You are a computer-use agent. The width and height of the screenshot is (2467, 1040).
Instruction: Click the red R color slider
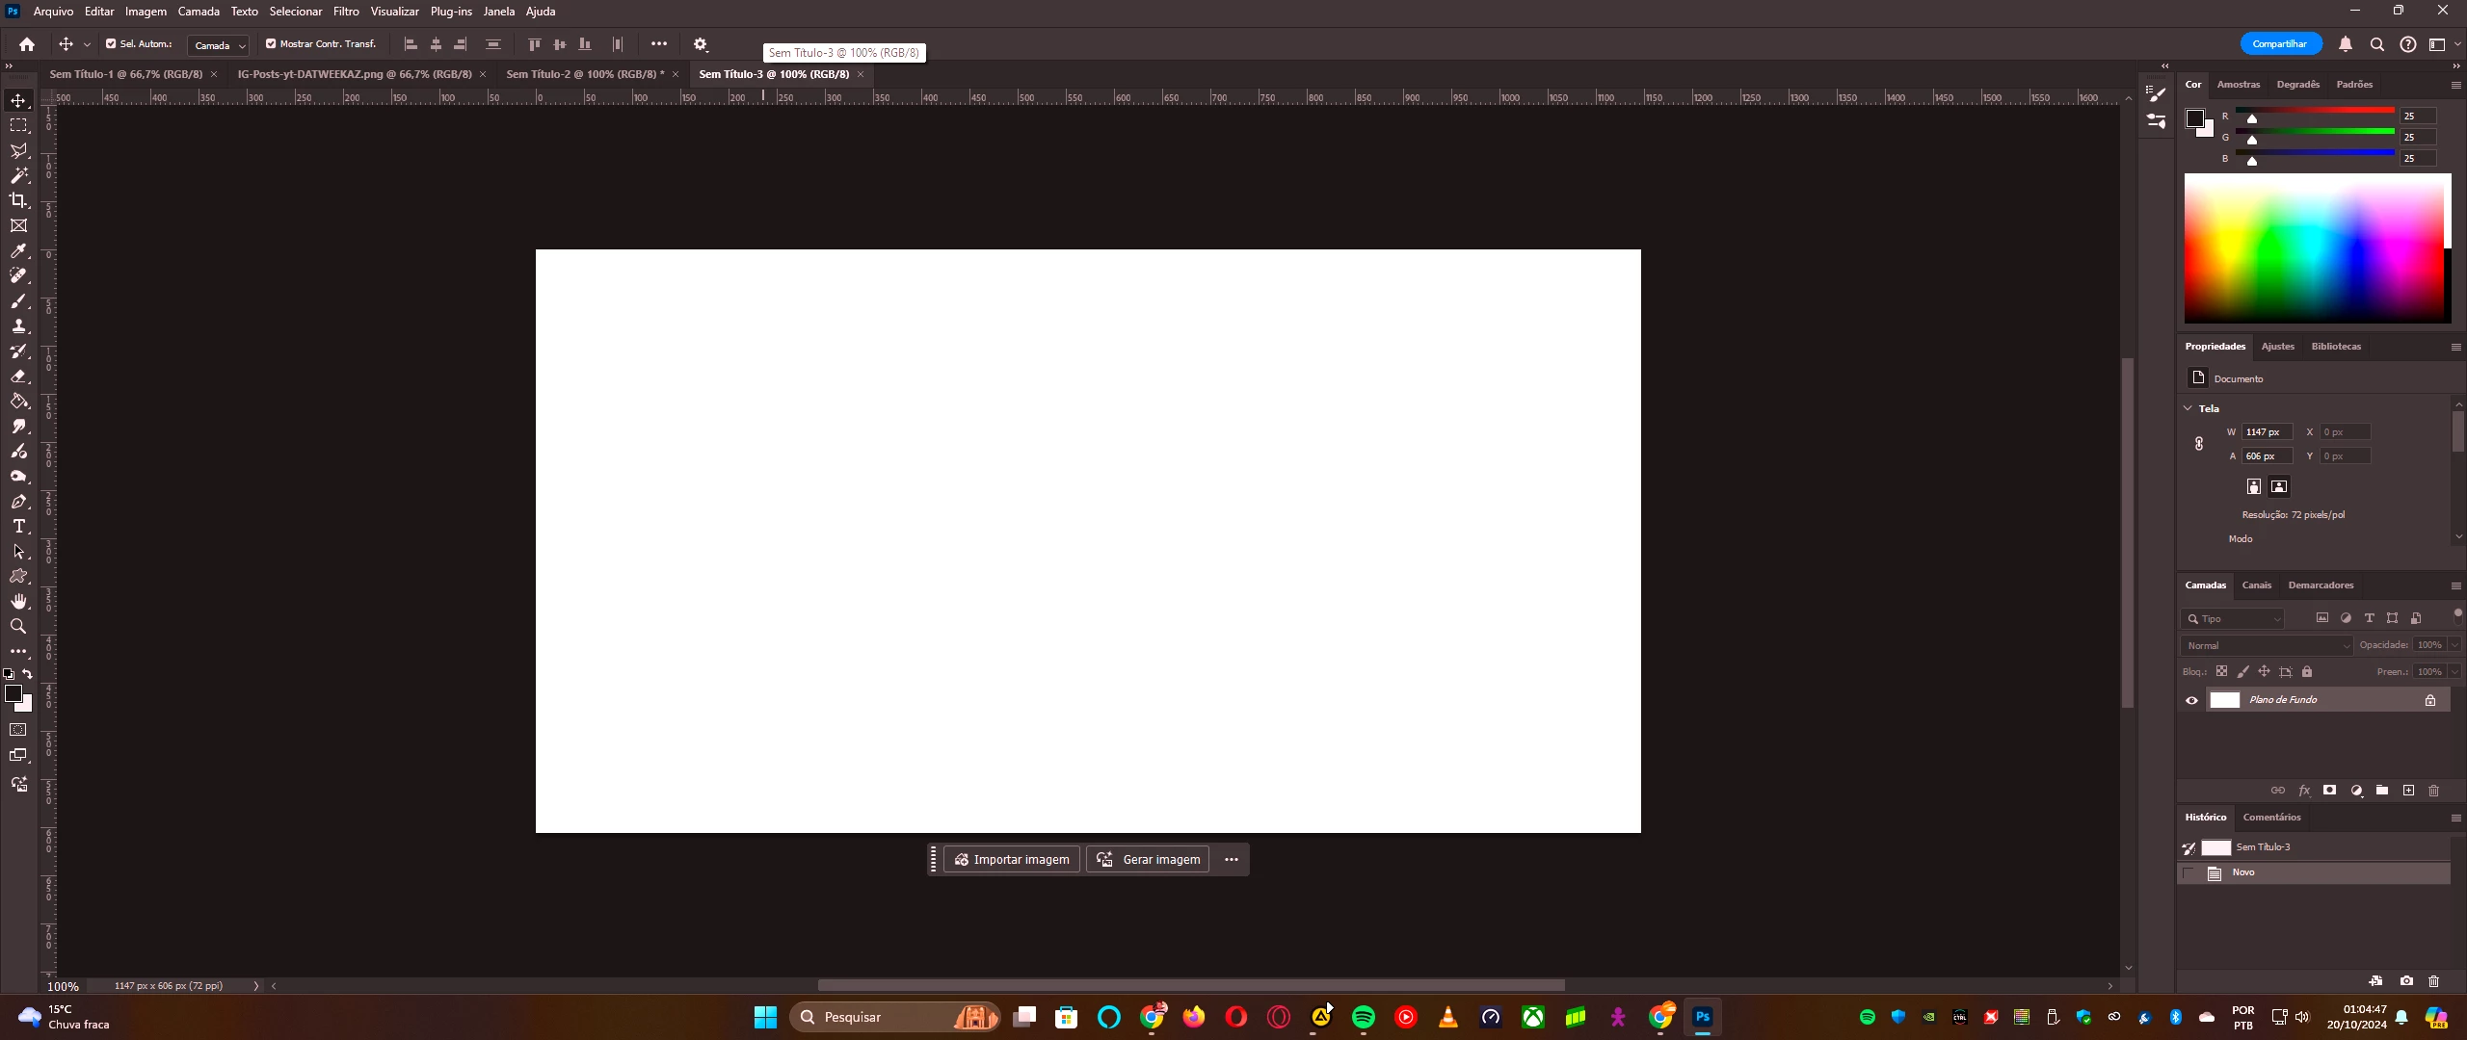coord(2315,112)
